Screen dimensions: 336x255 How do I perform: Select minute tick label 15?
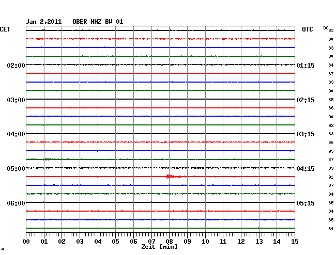[295, 242]
